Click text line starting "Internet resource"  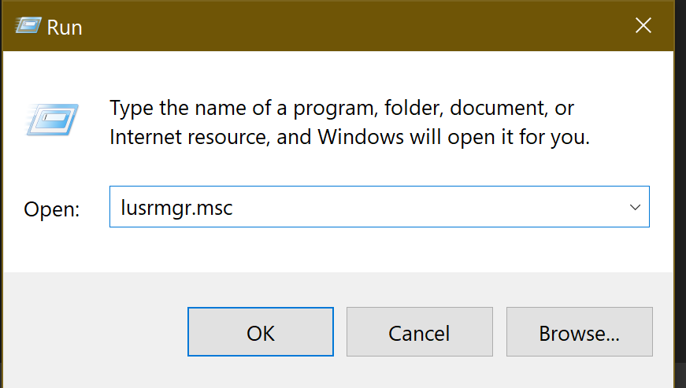349,137
